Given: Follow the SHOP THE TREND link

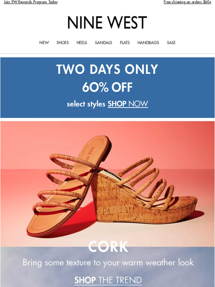Looking at the screenshot, I should pos(108,280).
